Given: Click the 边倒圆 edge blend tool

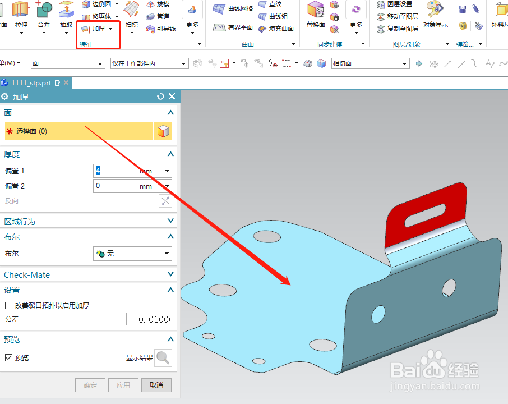Looking at the screenshot, I should pos(96,4).
